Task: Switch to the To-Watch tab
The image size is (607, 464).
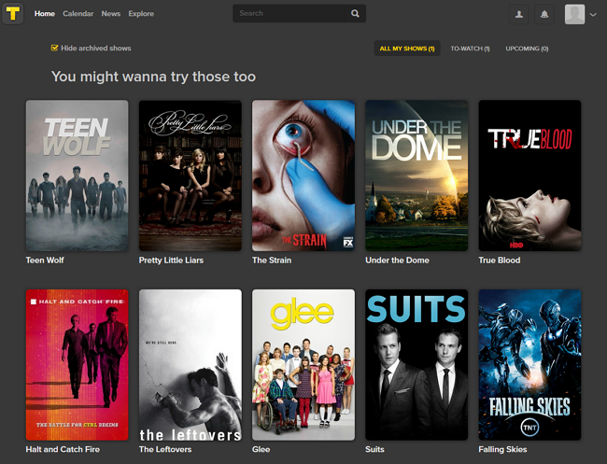Action: coord(470,49)
